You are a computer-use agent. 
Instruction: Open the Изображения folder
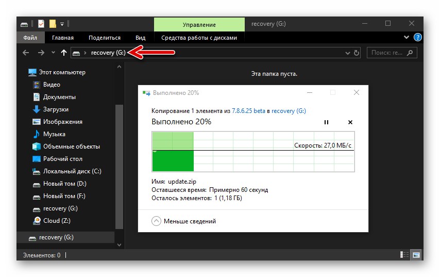click(62, 122)
